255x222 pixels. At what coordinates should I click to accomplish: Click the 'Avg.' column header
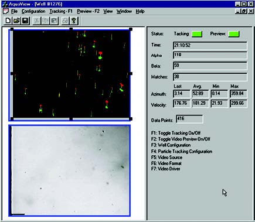point(198,86)
